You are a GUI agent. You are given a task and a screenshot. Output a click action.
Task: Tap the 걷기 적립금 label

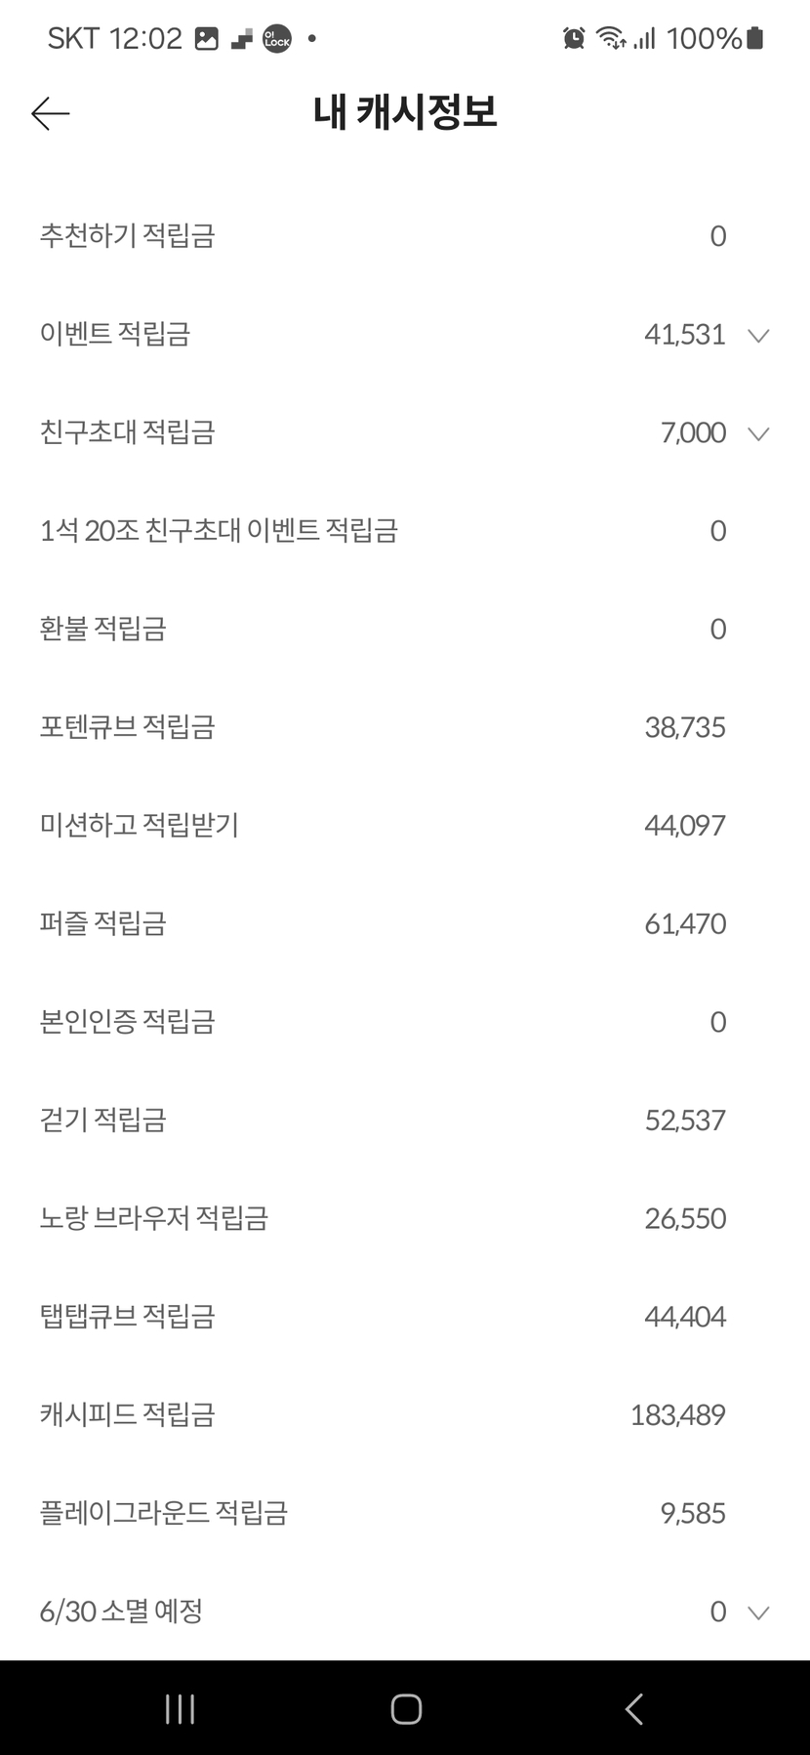tap(103, 1120)
